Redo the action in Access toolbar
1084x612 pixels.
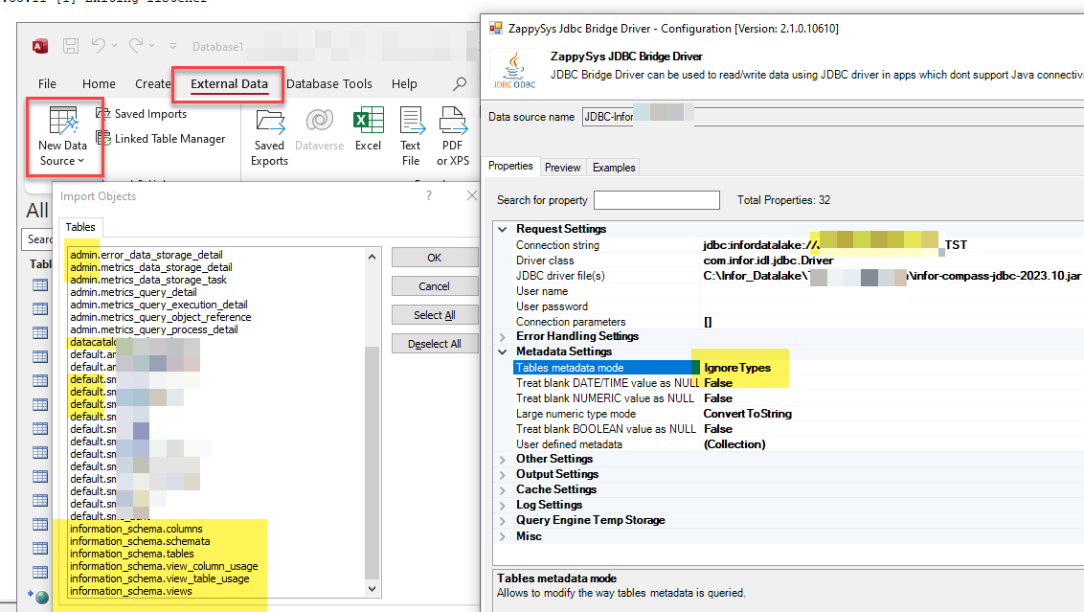point(136,46)
